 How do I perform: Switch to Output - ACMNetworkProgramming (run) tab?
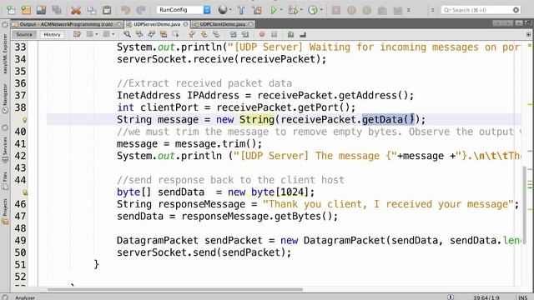click(x=66, y=24)
